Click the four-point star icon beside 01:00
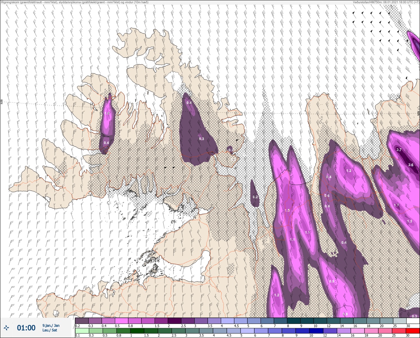The height and width of the screenshot is (338, 420). click(6, 327)
